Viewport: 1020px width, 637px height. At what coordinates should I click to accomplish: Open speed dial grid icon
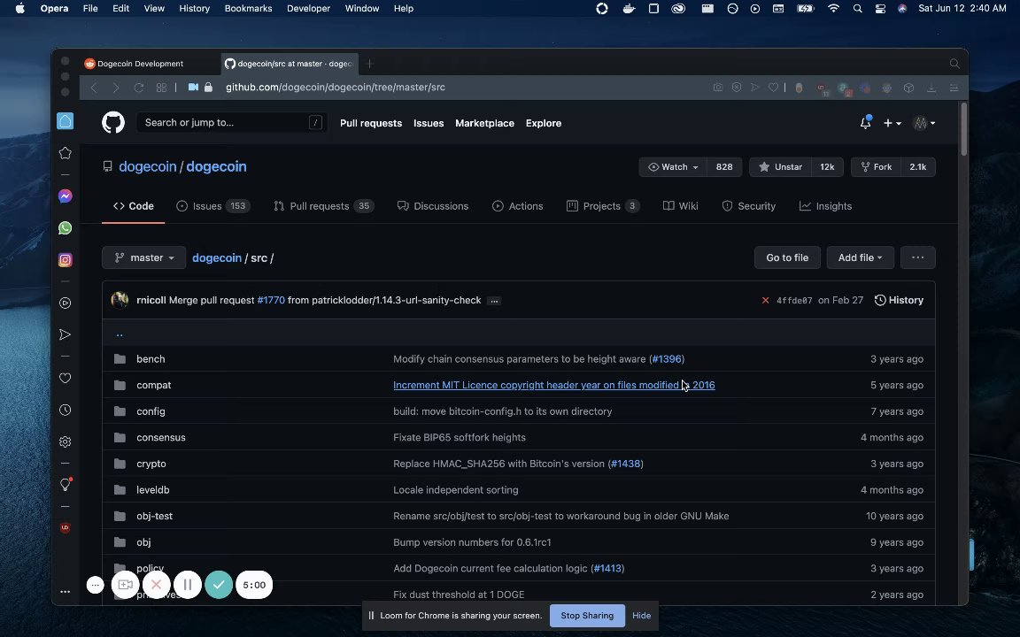(x=161, y=87)
